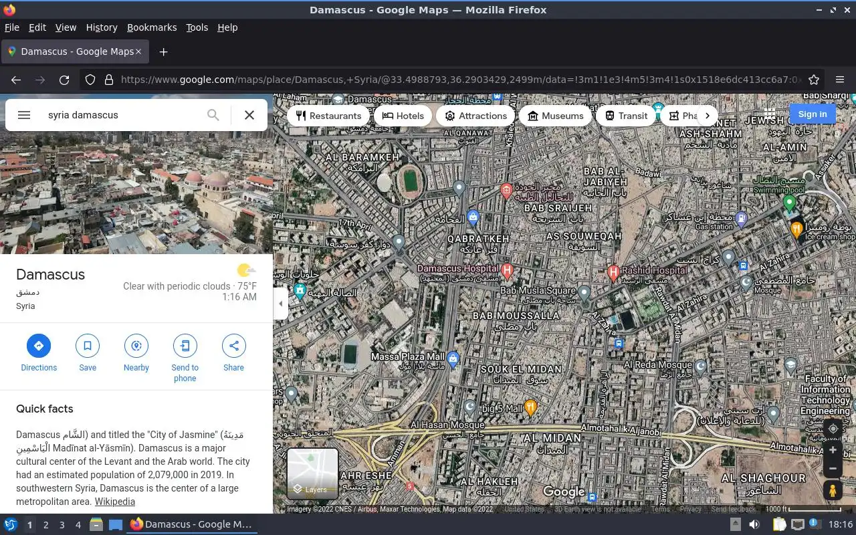Collapse the side panel arrow

point(281,304)
